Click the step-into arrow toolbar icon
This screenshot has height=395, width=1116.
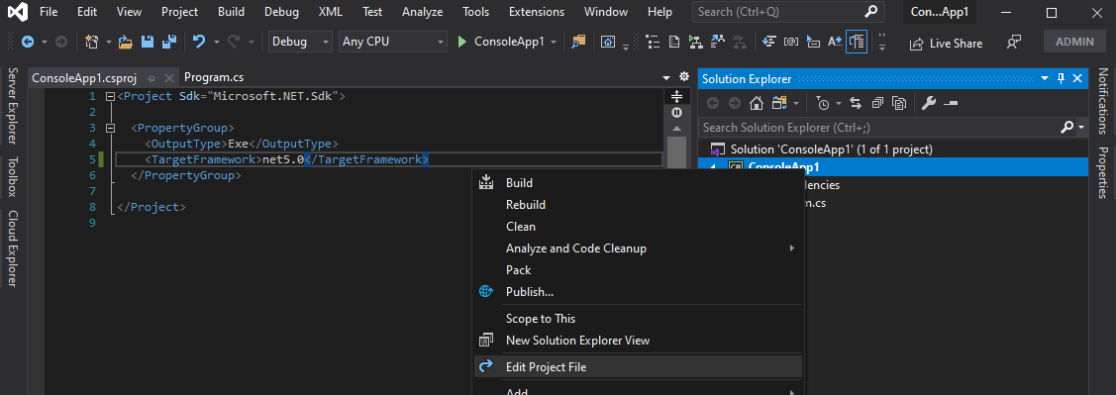[768, 42]
